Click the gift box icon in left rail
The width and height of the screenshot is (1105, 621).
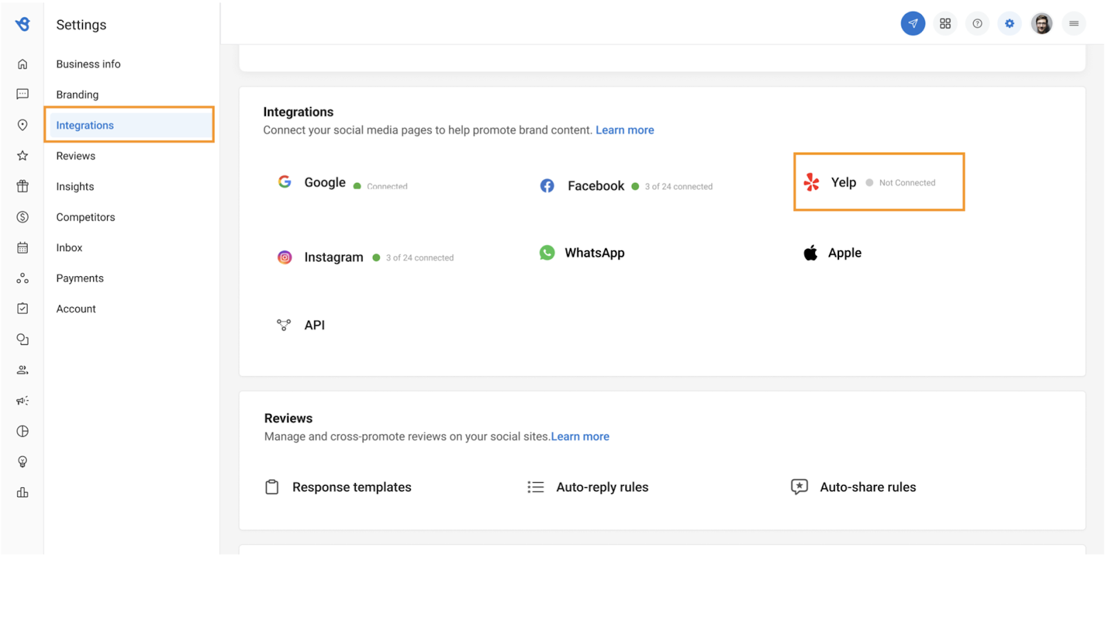(x=23, y=186)
